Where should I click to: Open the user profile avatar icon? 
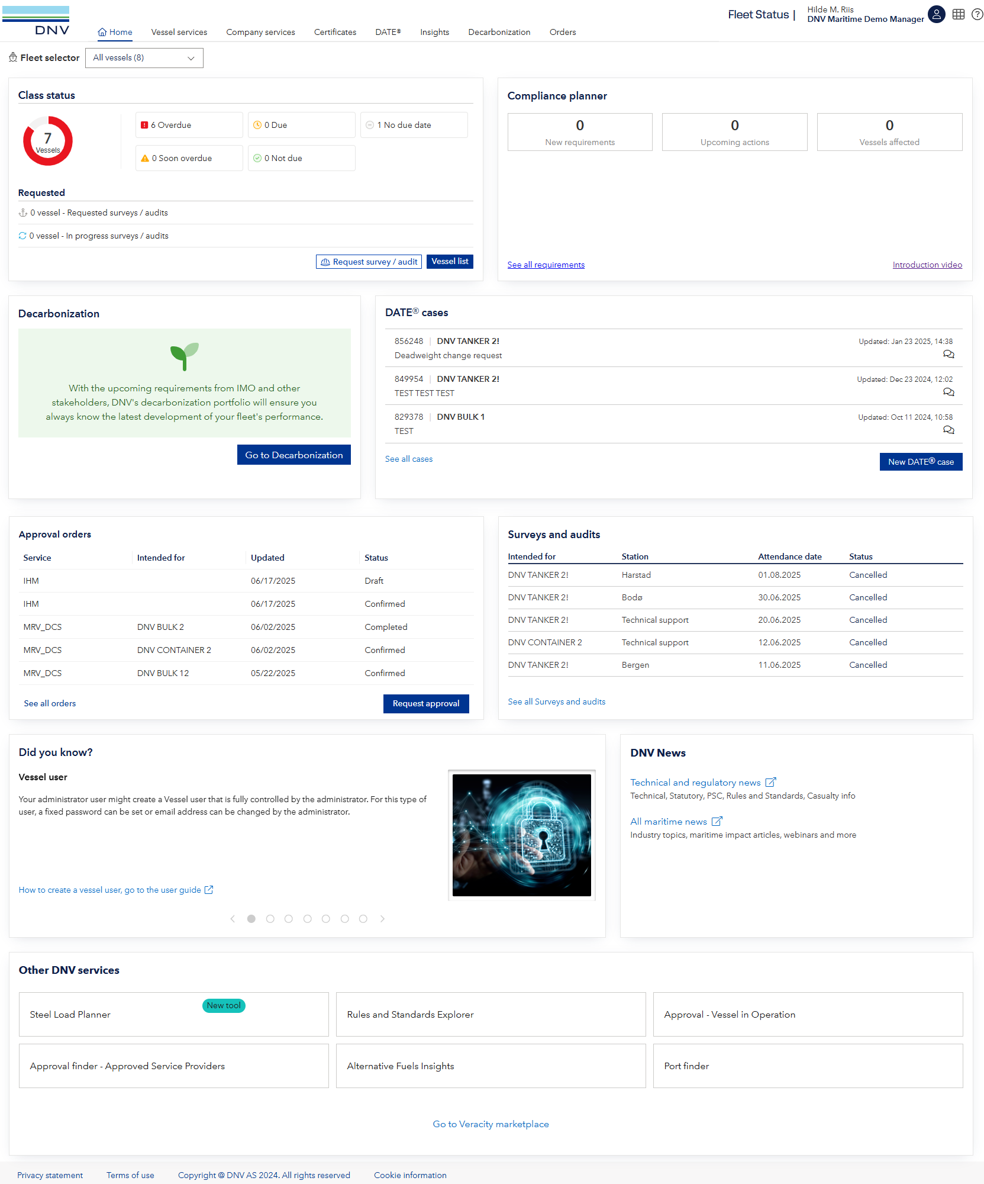tap(936, 14)
